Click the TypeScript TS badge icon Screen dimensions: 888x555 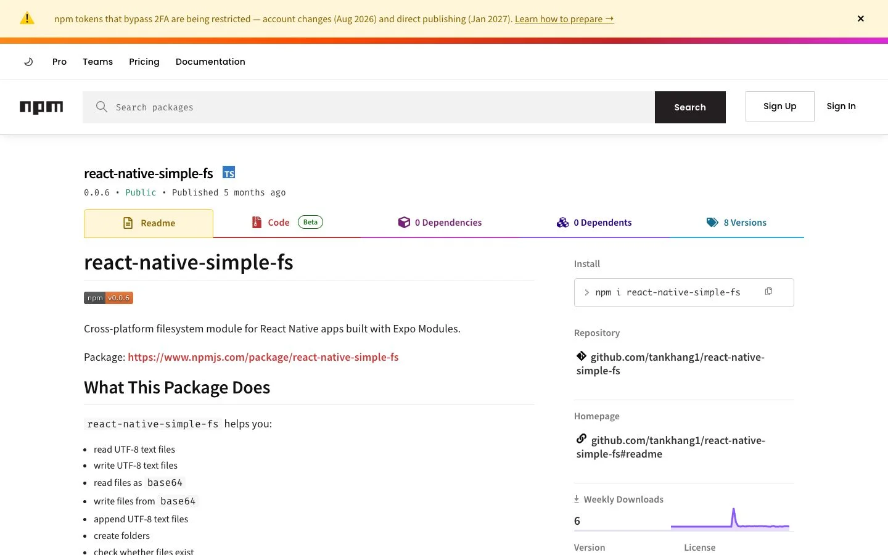(x=229, y=173)
